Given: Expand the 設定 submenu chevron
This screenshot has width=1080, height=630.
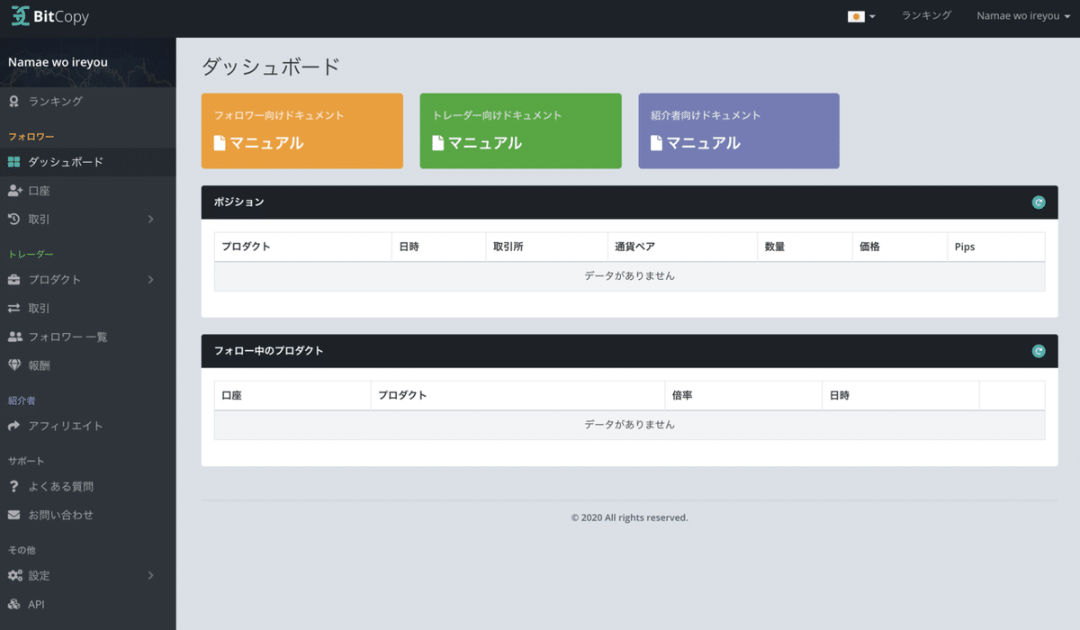Looking at the screenshot, I should point(150,576).
